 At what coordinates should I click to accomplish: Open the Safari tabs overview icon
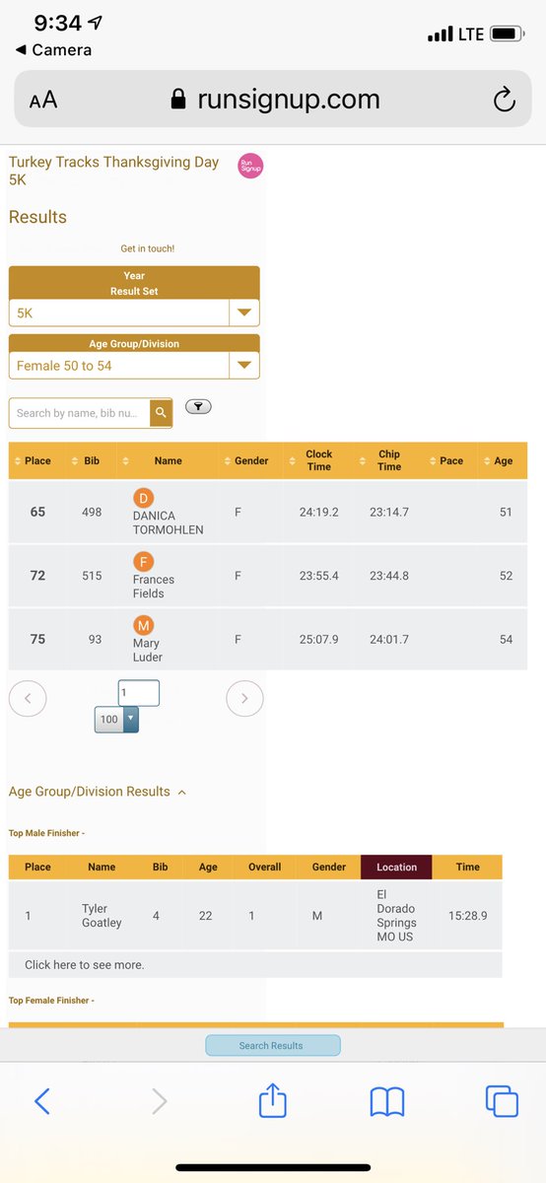pyautogui.click(x=502, y=1100)
